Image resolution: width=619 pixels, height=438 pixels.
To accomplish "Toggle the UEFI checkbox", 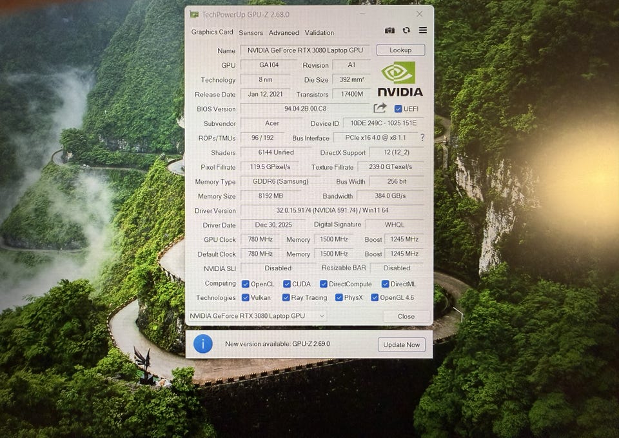I will 398,108.
